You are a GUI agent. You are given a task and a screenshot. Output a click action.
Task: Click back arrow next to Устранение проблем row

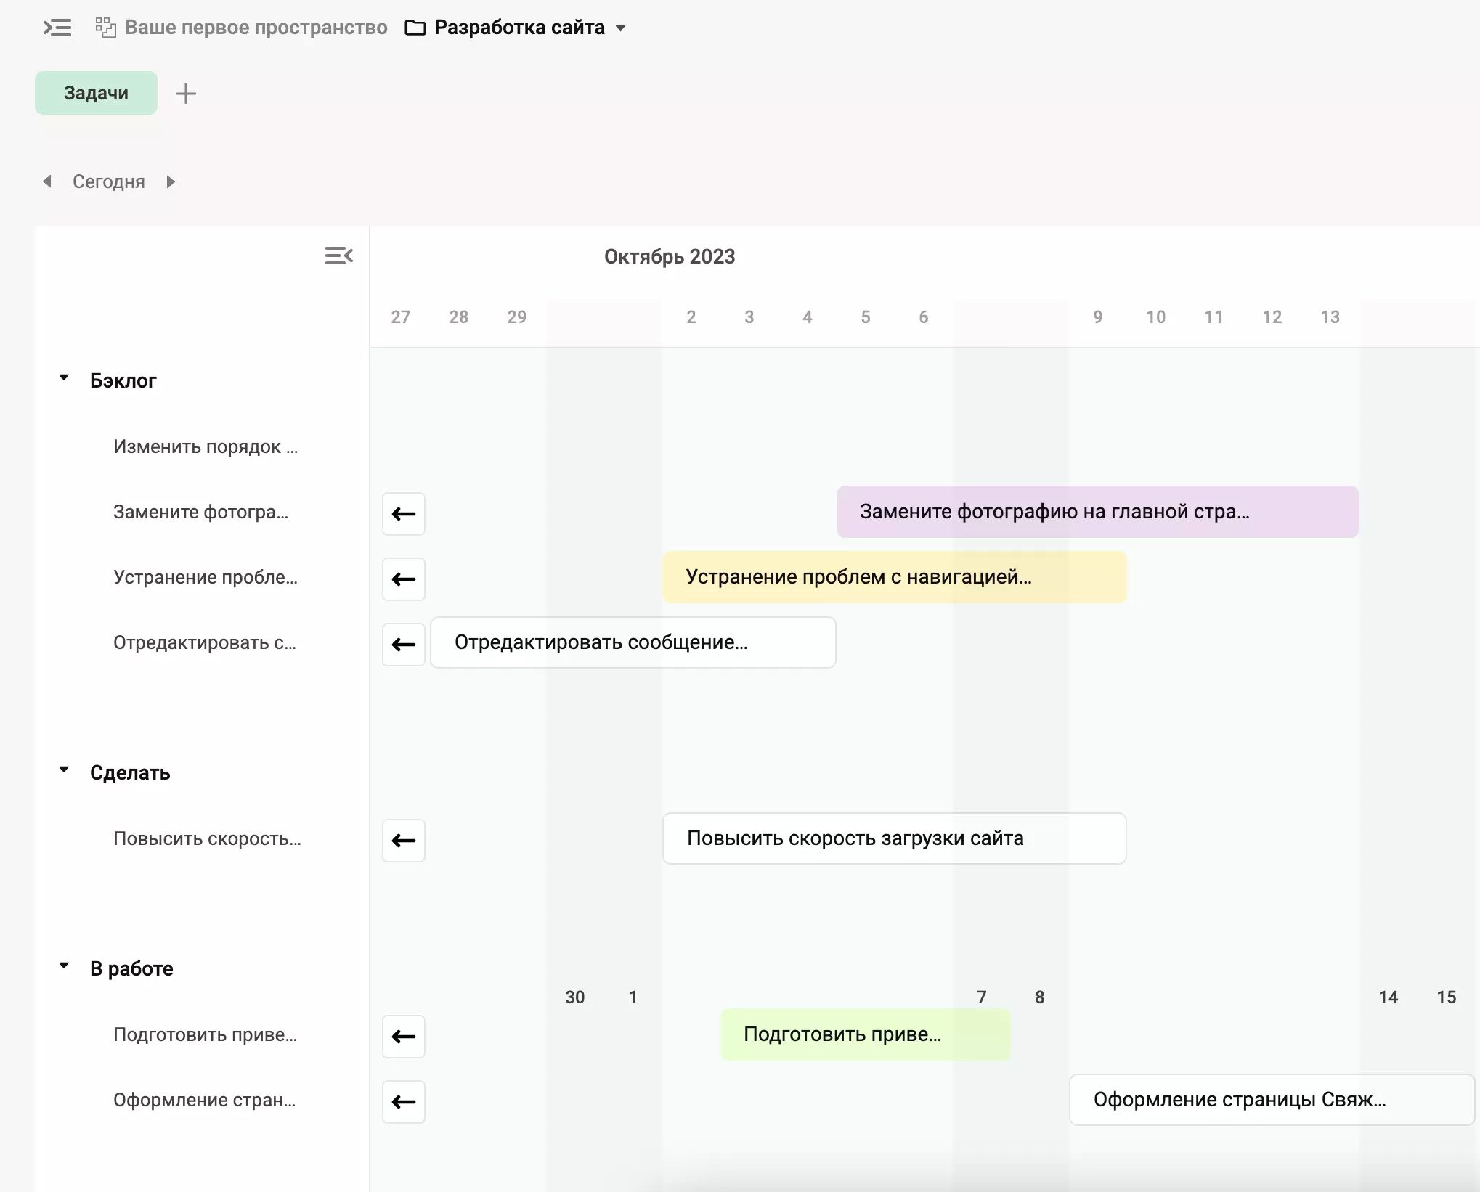point(404,579)
